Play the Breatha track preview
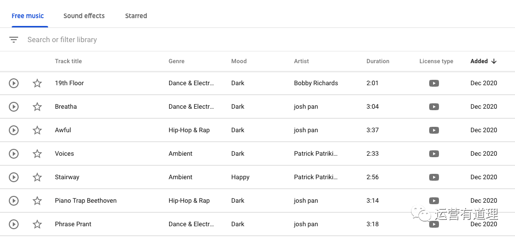 tap(14, 107)
